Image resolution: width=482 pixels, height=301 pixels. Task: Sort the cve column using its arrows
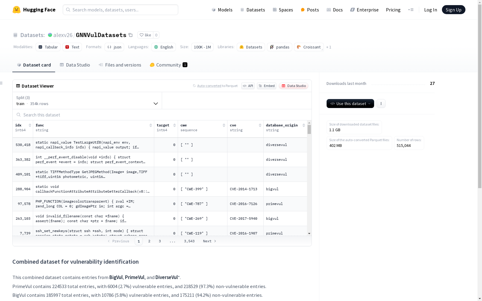tap(260, 125)
